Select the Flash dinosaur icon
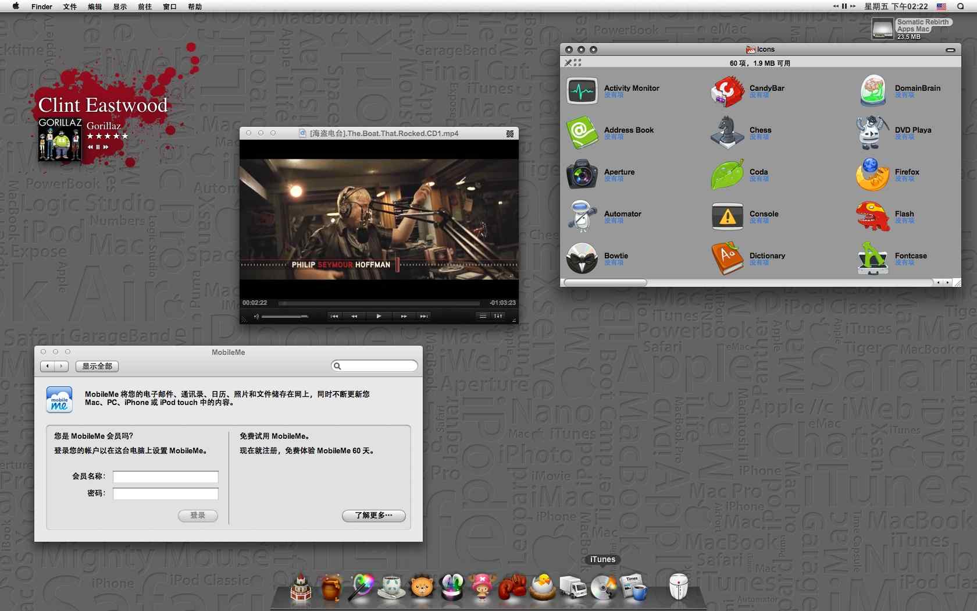The width and height of the screenshot is (977, 611). 873,217
